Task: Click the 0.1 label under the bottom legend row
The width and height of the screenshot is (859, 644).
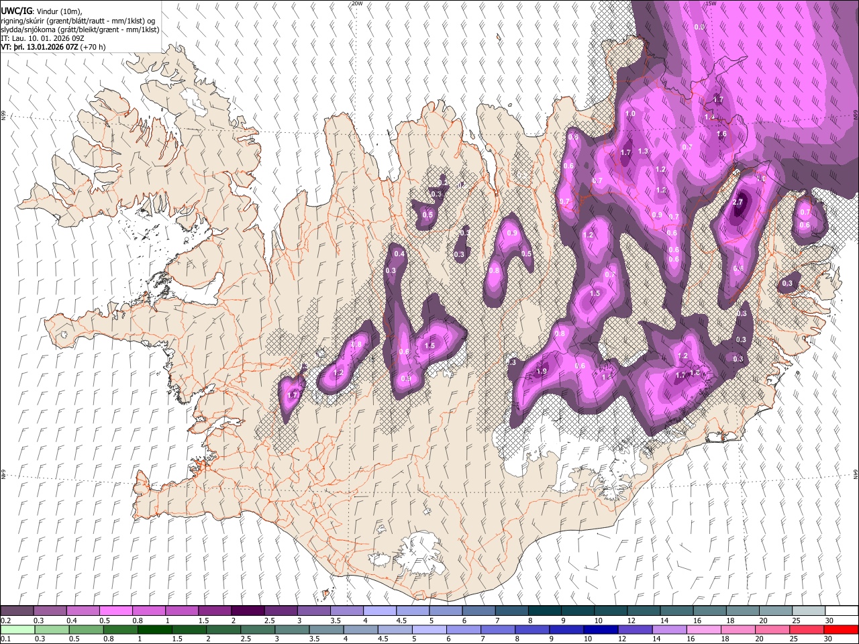Action: tap(5, 639)
